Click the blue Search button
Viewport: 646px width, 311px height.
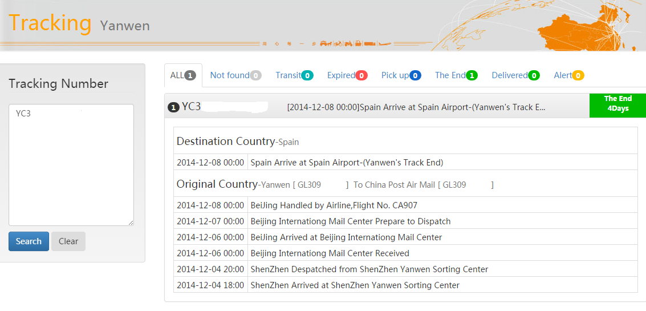(29, 241)
